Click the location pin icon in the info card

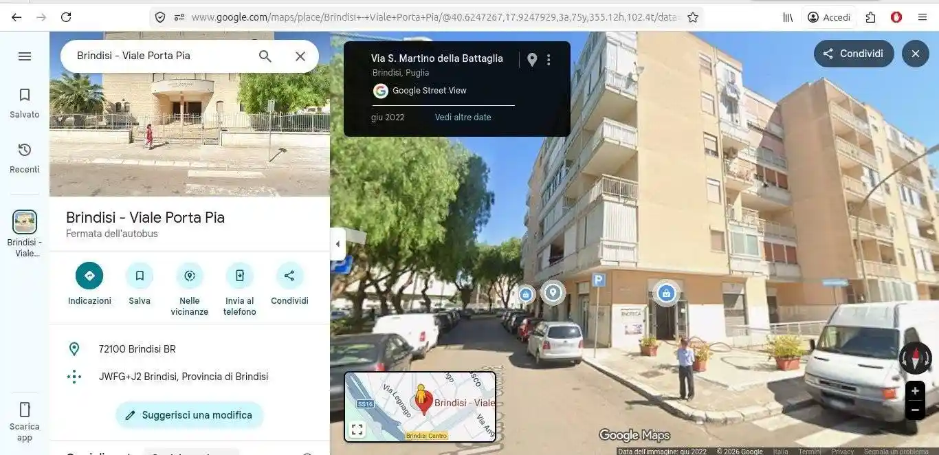(531, 59)
